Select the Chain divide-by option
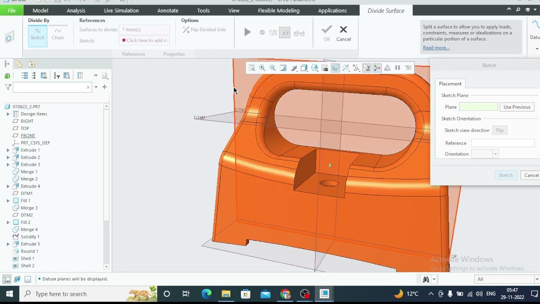Viewport: 540px width, 304px height. (58, 34)
